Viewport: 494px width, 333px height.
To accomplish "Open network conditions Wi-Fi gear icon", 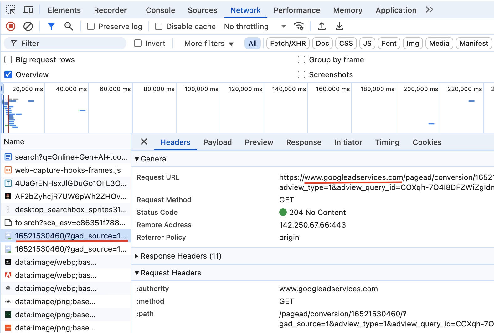I will coord(299,26).
